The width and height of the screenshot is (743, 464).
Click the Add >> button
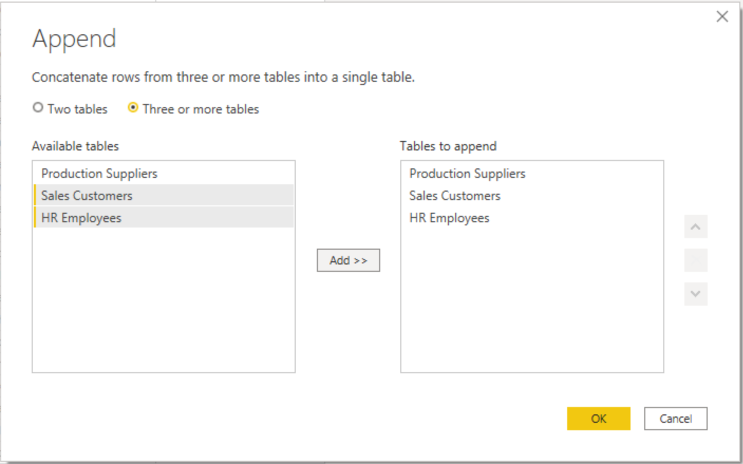[x=348, y=260]
